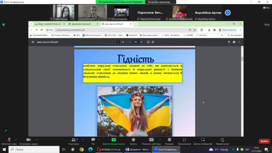The width and height of the screenshot is (272, 153).
Task: Open Настройки просмотра dropdown
Action: coord(161,2)
